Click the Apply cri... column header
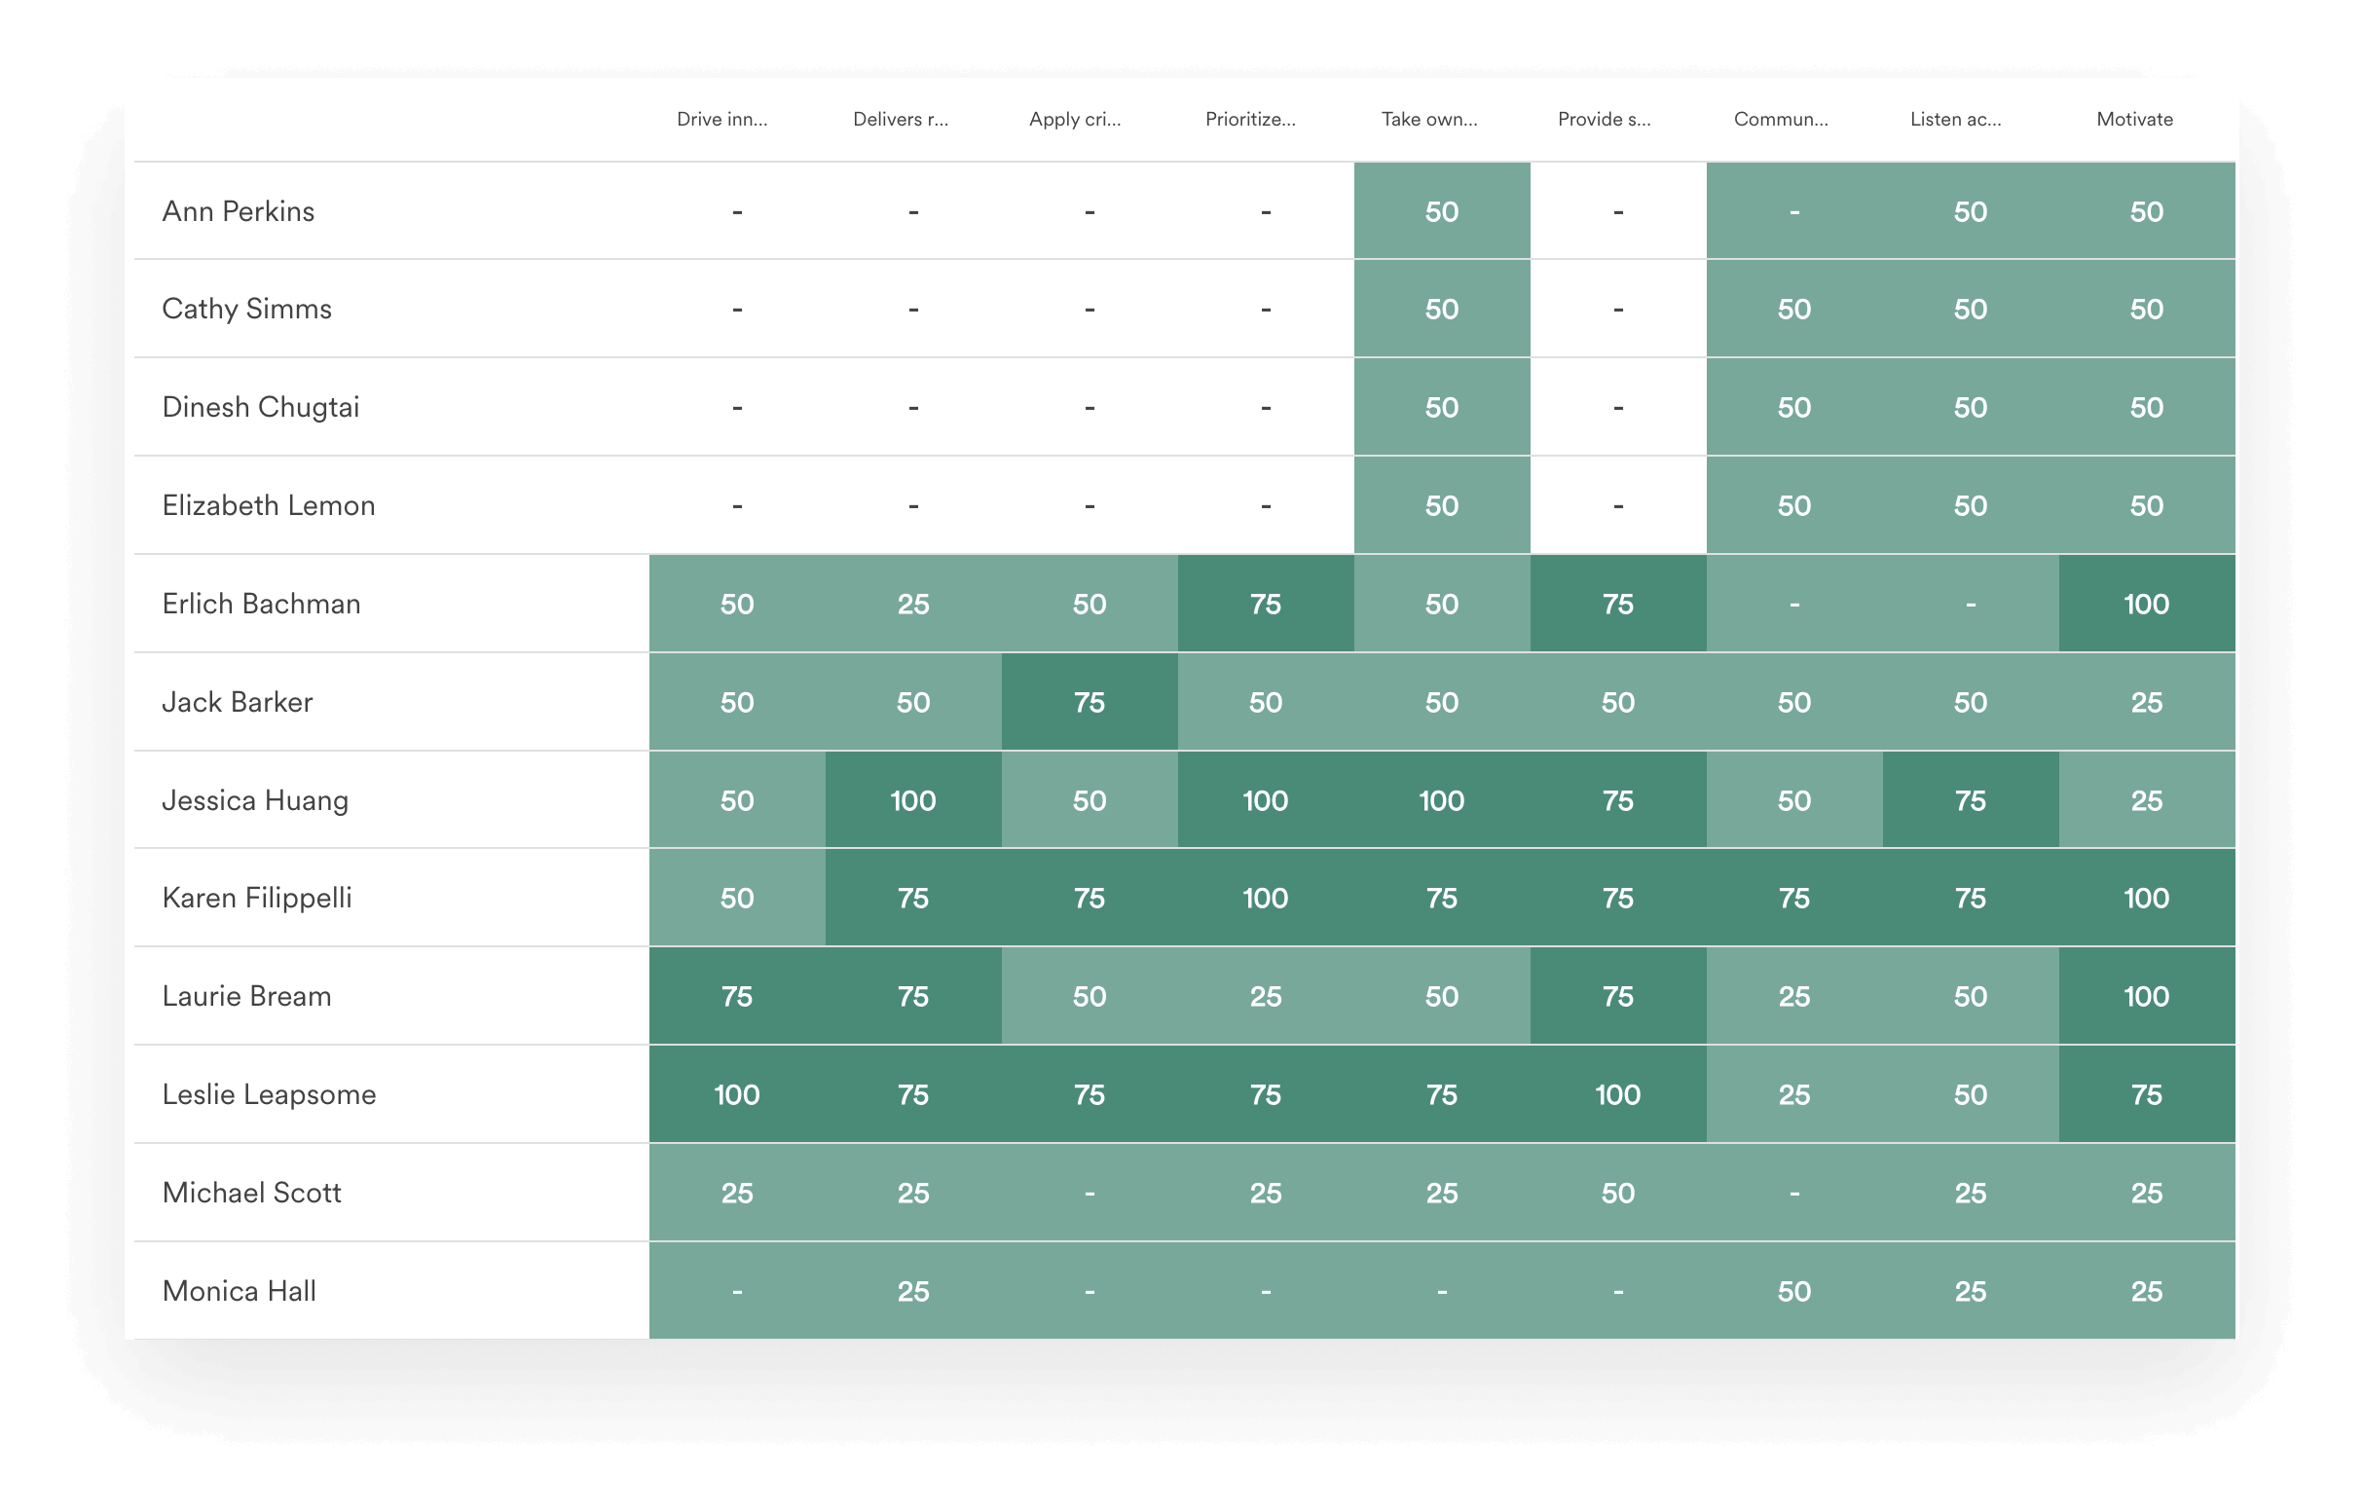 point(1075,119)
